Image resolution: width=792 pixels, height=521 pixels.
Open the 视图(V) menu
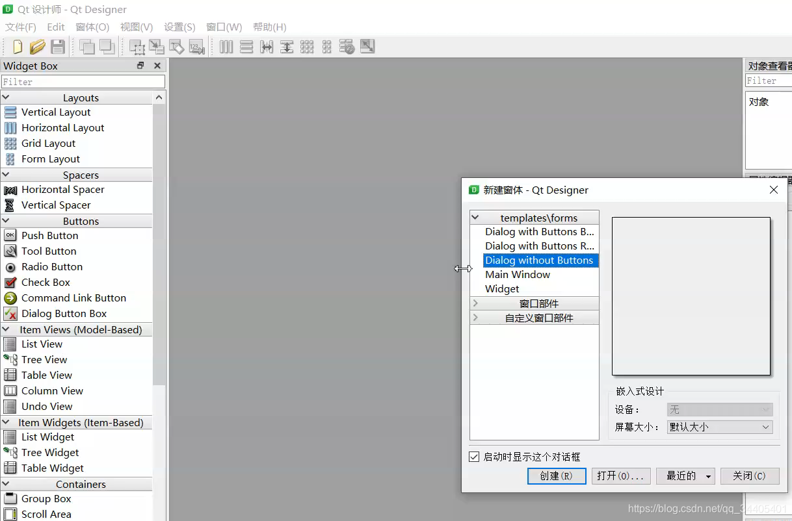tap(137, 27)
